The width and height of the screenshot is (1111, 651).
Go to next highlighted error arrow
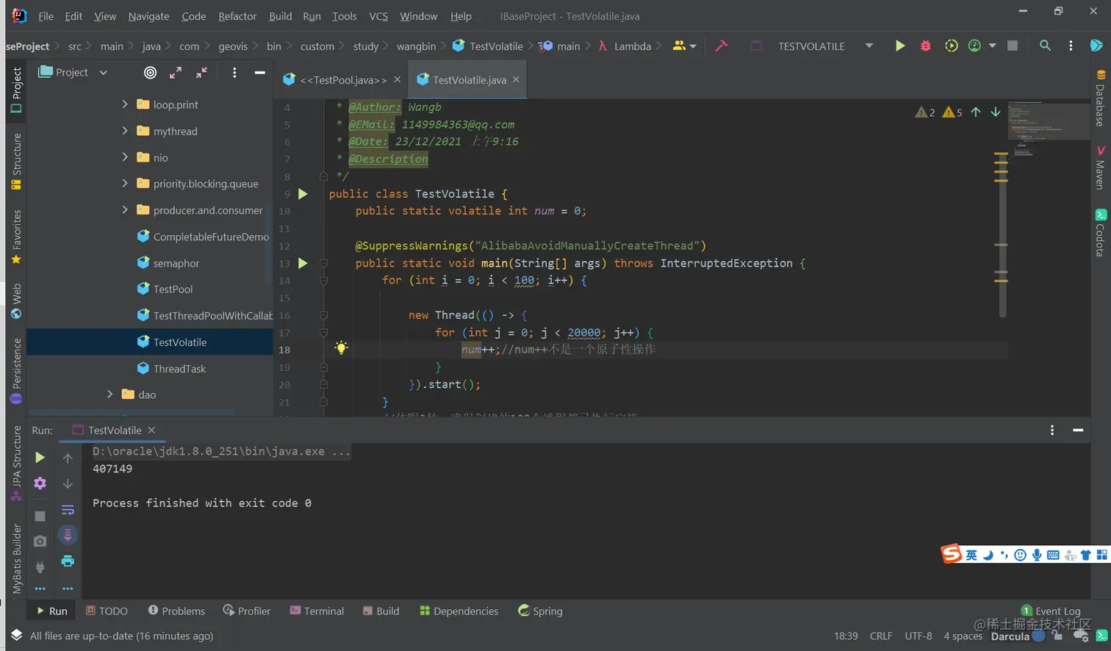coord(996,112)
